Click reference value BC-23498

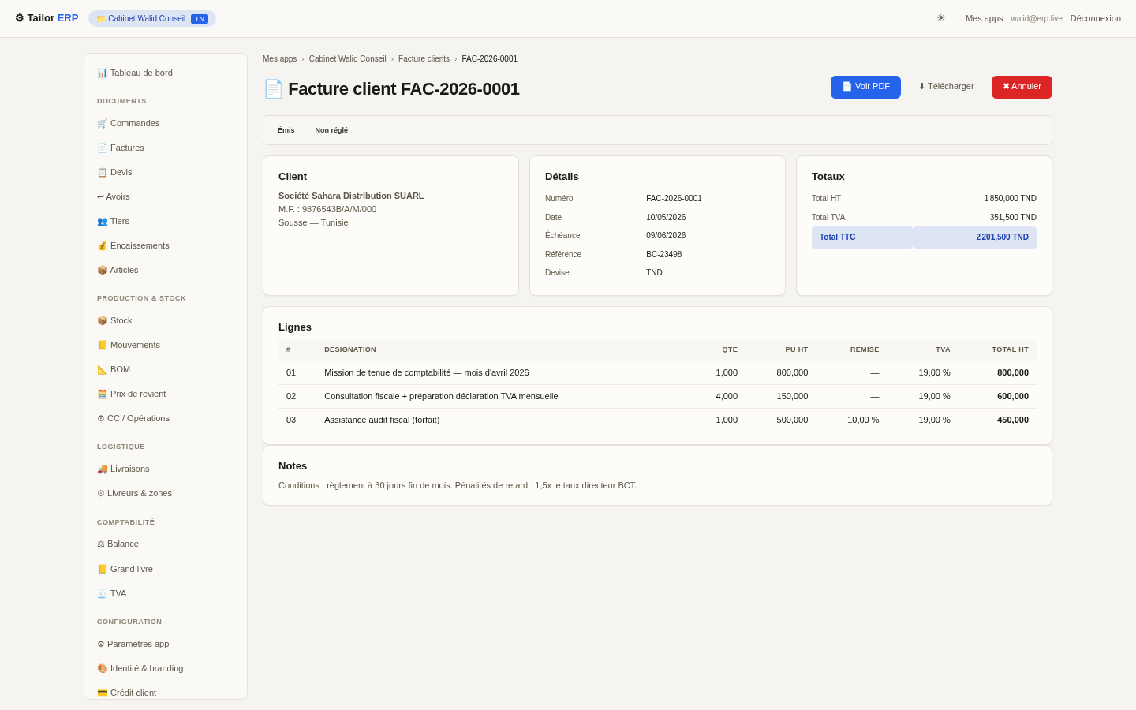[x=663, y=254]
